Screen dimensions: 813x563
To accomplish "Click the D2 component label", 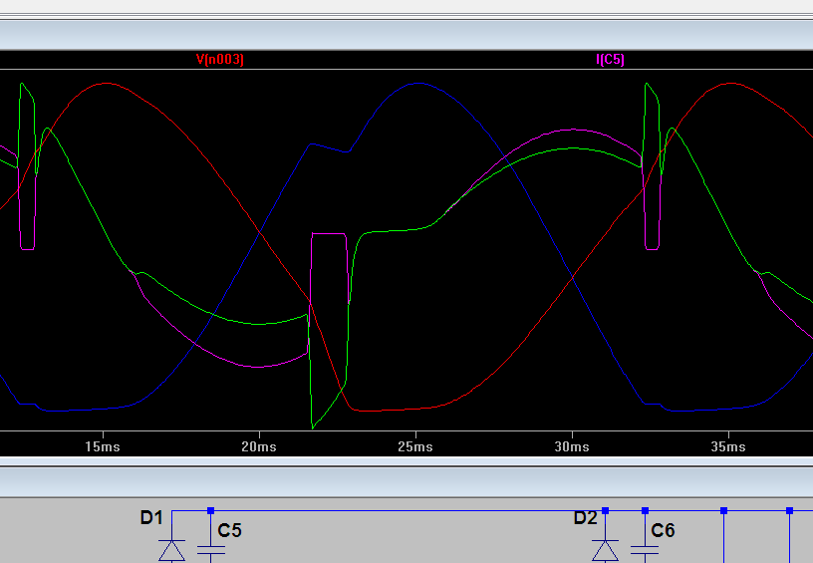I will [586, 518].
